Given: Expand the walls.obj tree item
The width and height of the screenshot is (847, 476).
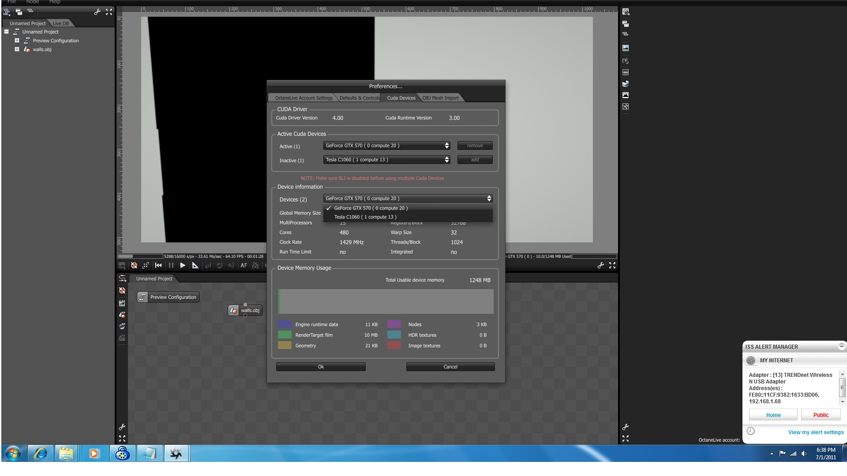Looking at the screenshot, I should click(17, 49).
